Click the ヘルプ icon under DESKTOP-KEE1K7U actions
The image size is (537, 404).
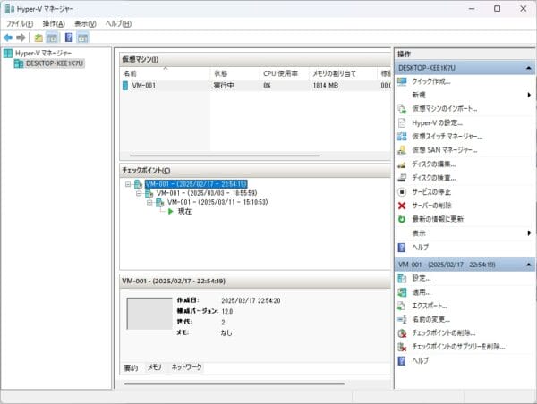(x=402, y=248)
